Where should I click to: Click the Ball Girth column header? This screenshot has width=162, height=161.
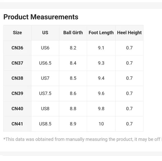pos(73,33)
